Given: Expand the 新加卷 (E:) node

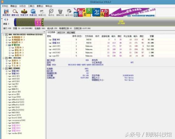Looking at the screenshot, I should pyautogui.click(x=6, y=42).
